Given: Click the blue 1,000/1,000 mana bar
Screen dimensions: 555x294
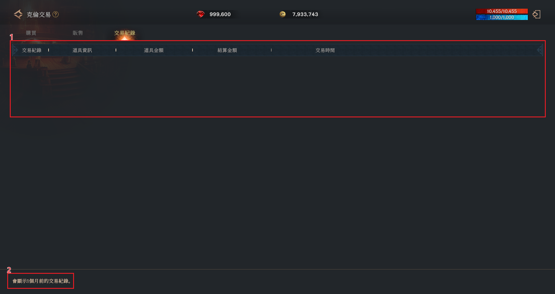Looking at the screenshot, I should click(502, 17).
